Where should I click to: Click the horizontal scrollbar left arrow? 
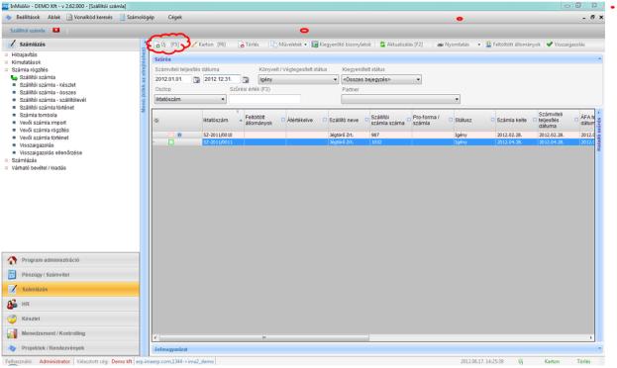coord(155,337)
